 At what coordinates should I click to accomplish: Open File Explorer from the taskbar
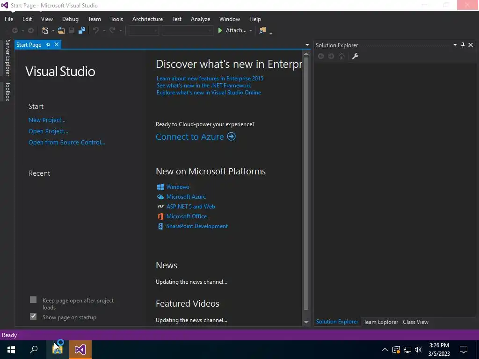[x=58, y=350]
